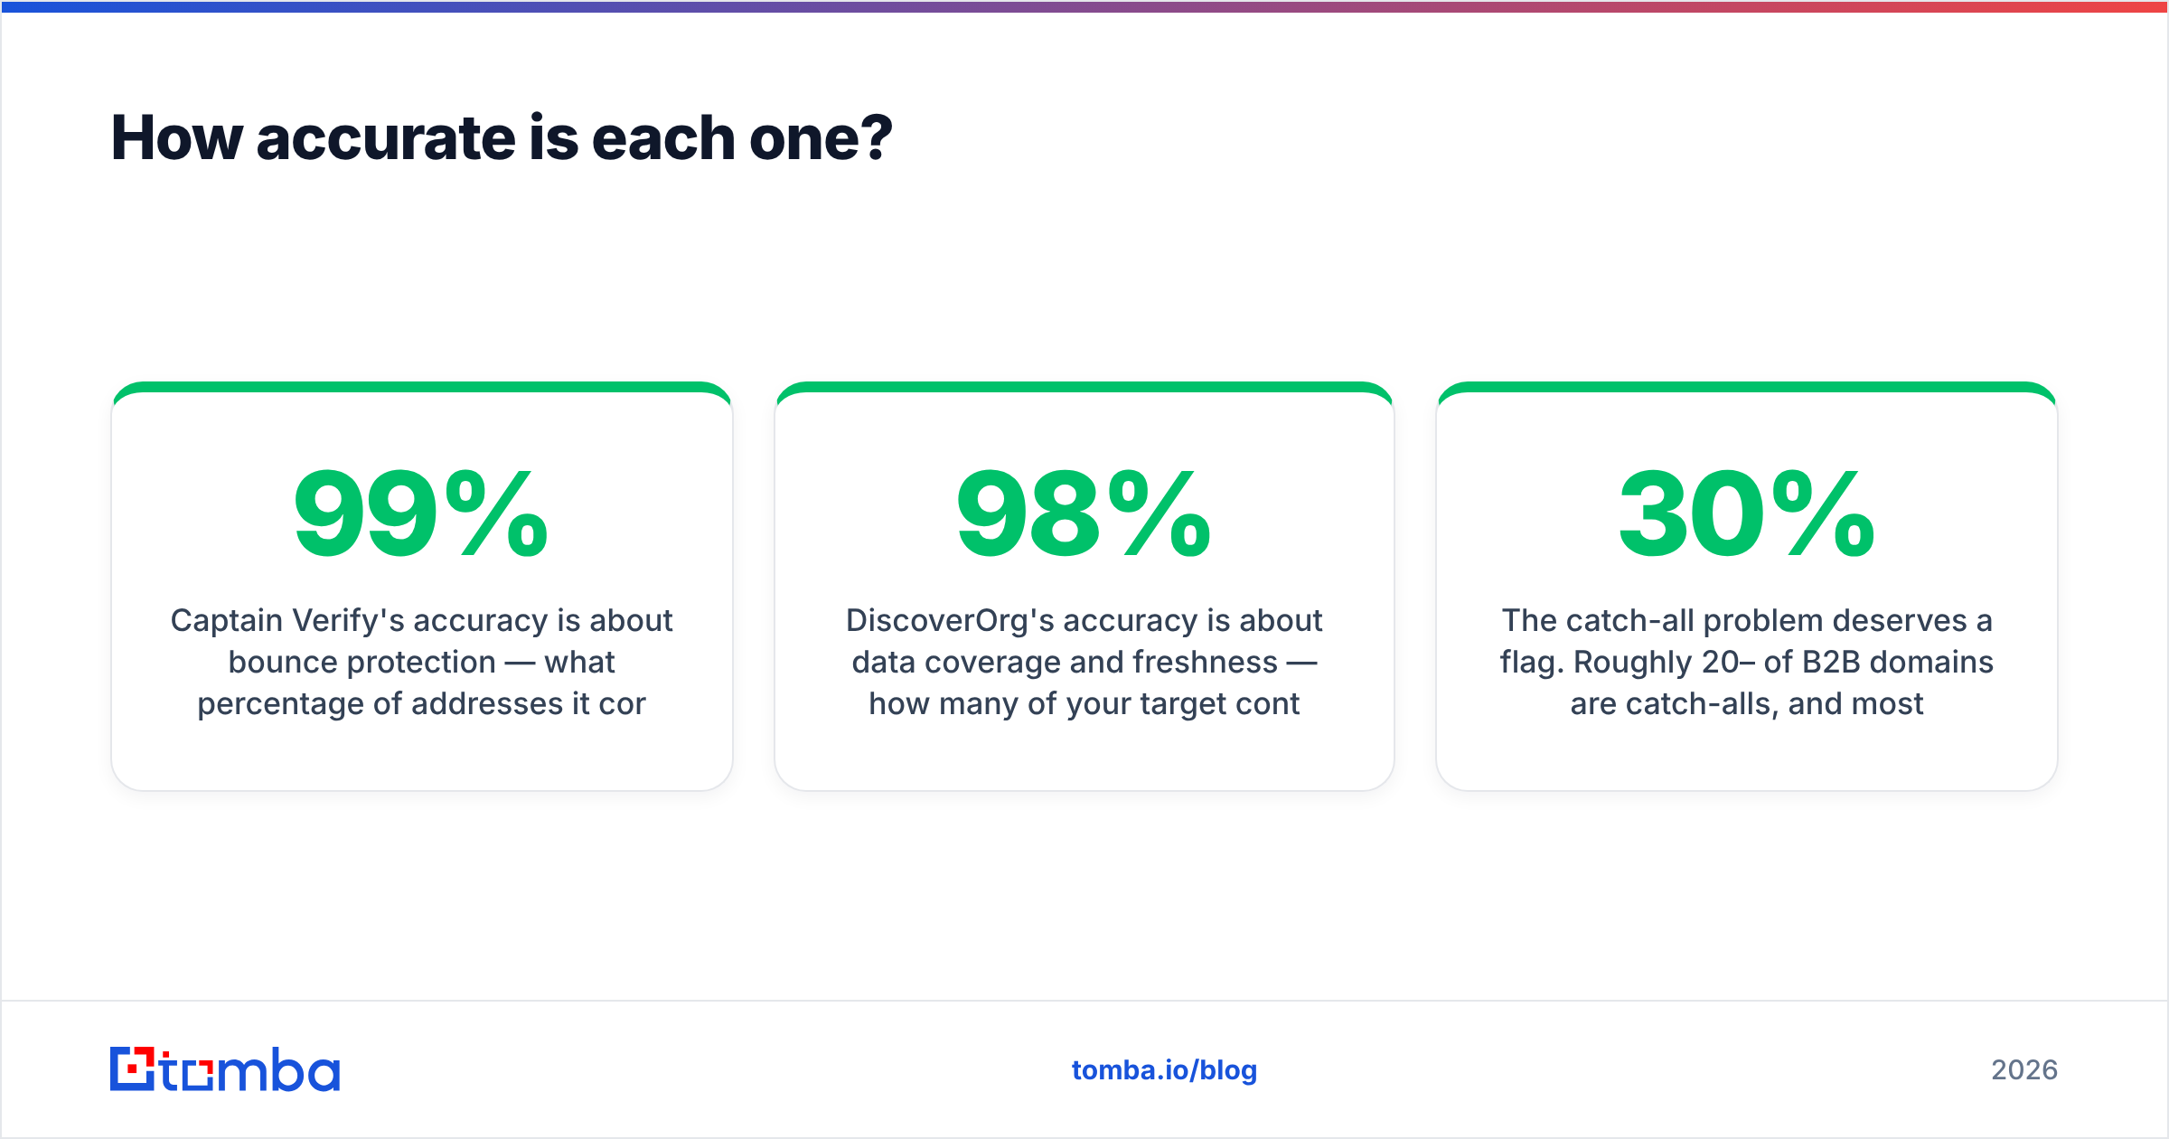Click the footer divider line above logo
Image resolution: width=2169 pixels, height=1139 pixels.
coord(1084,1001)
